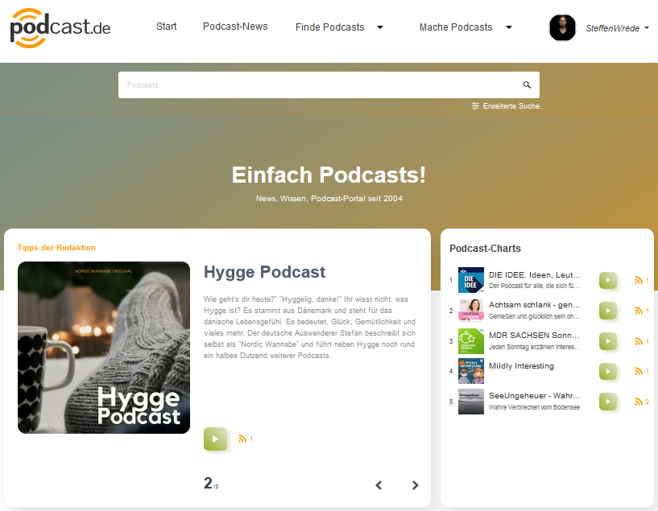Click 'Wahre Verbrechen vom Bodensee' subtitle
This screenshot has width=658, height=511.
534,407
